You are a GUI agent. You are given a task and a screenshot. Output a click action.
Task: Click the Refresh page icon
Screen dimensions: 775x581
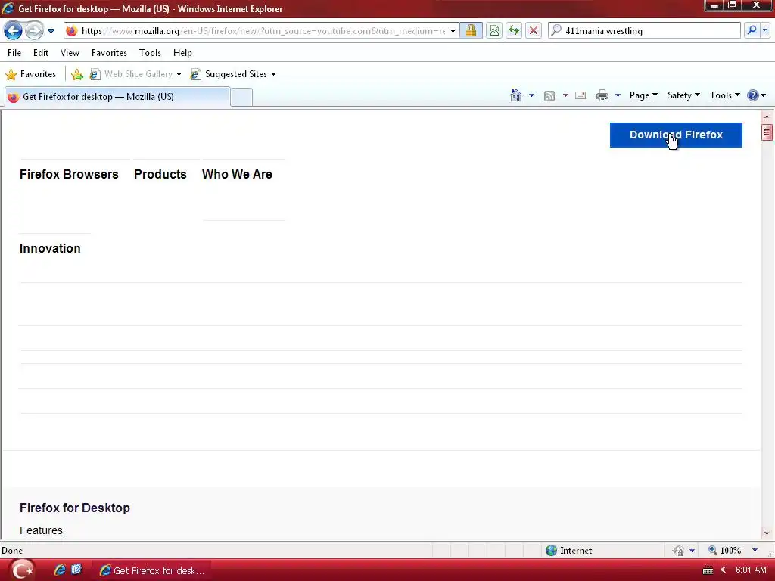point(514,30)
